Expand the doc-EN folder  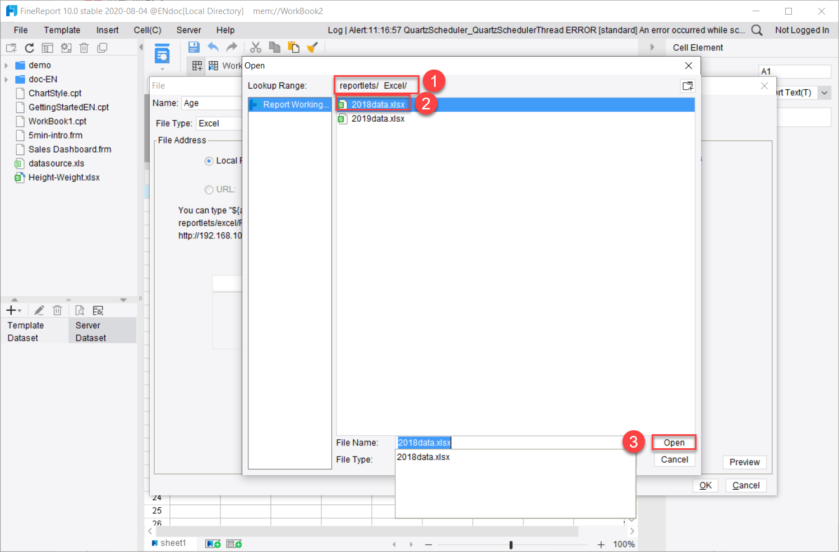6,79
